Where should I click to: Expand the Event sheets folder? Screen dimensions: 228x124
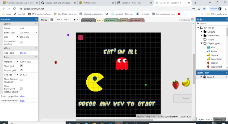coord(201,35)
